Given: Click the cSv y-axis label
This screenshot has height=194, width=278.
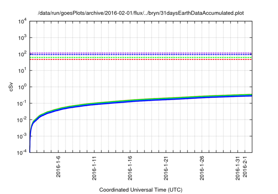Looking at the screenshot, I should [11, 87].
